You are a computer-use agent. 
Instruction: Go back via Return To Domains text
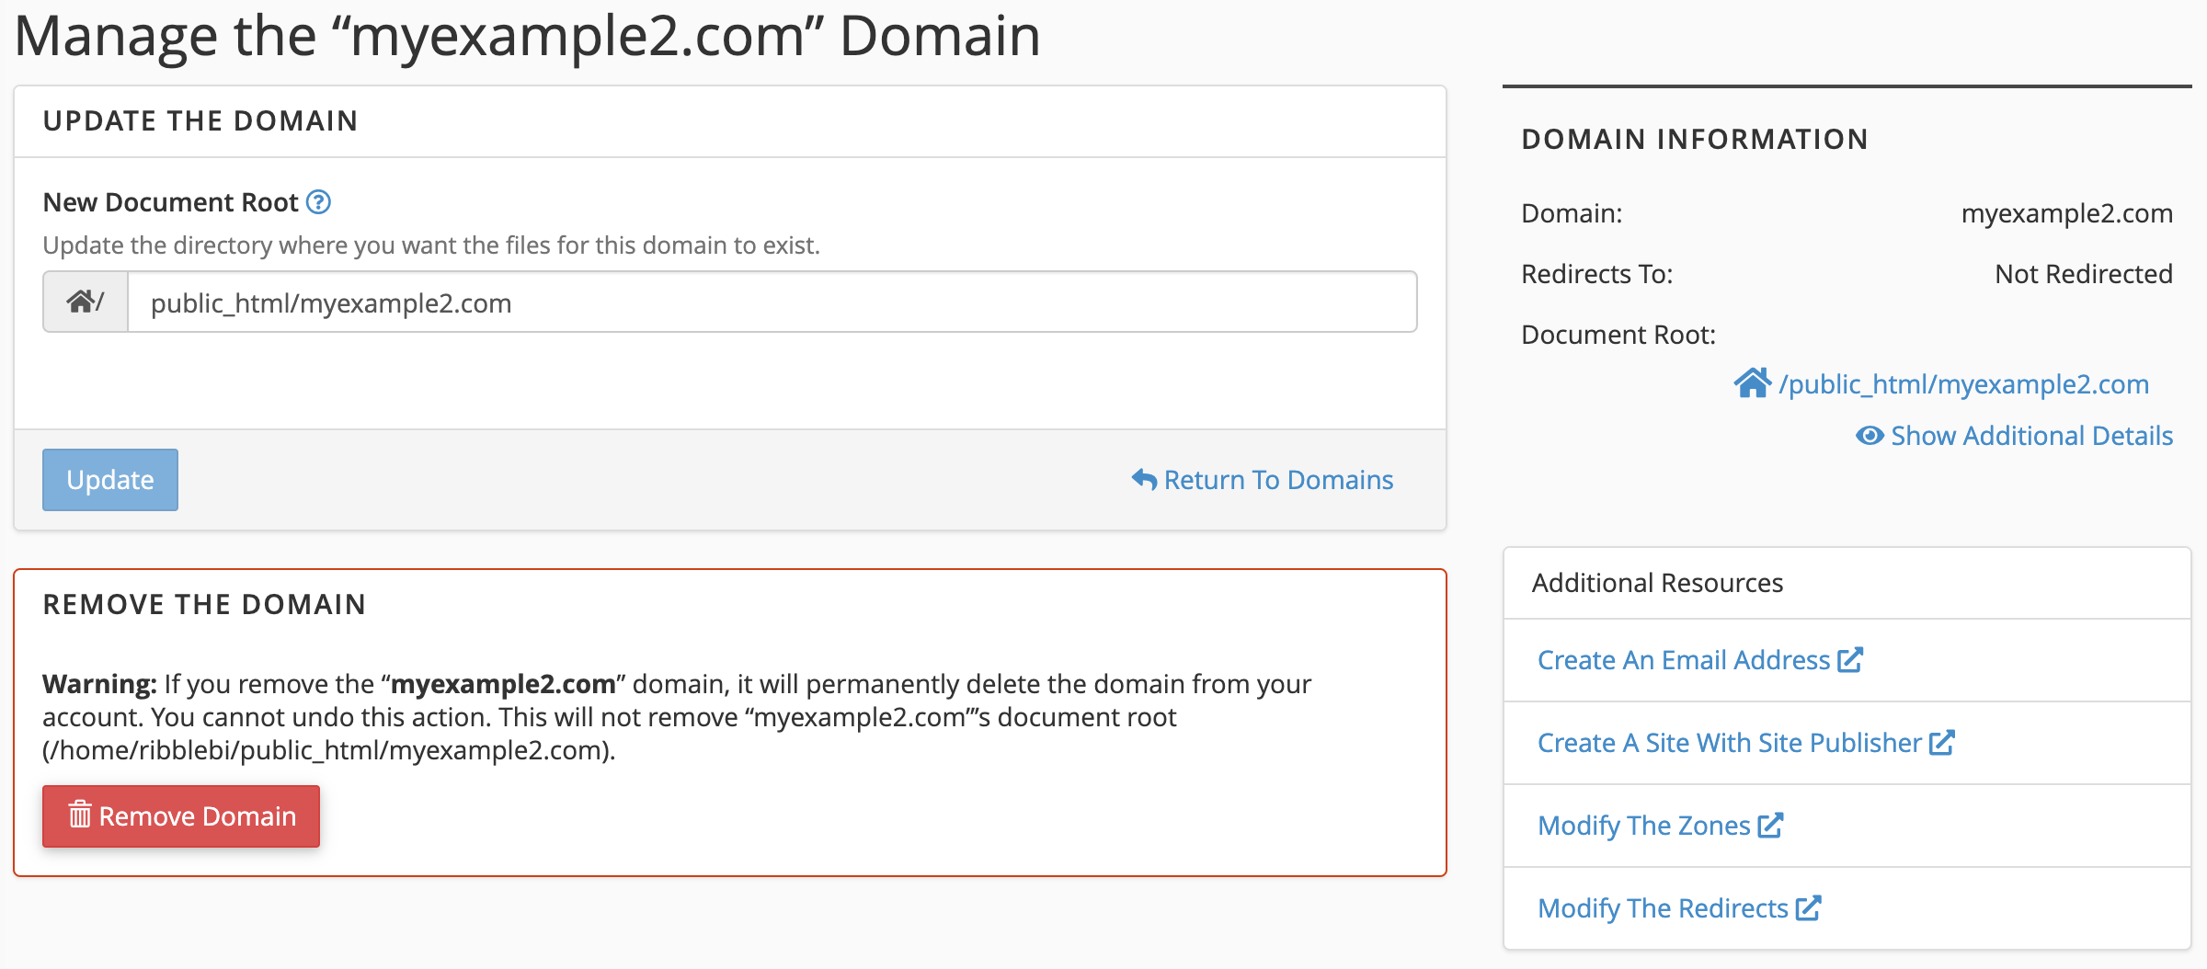tap(1278, 480)
